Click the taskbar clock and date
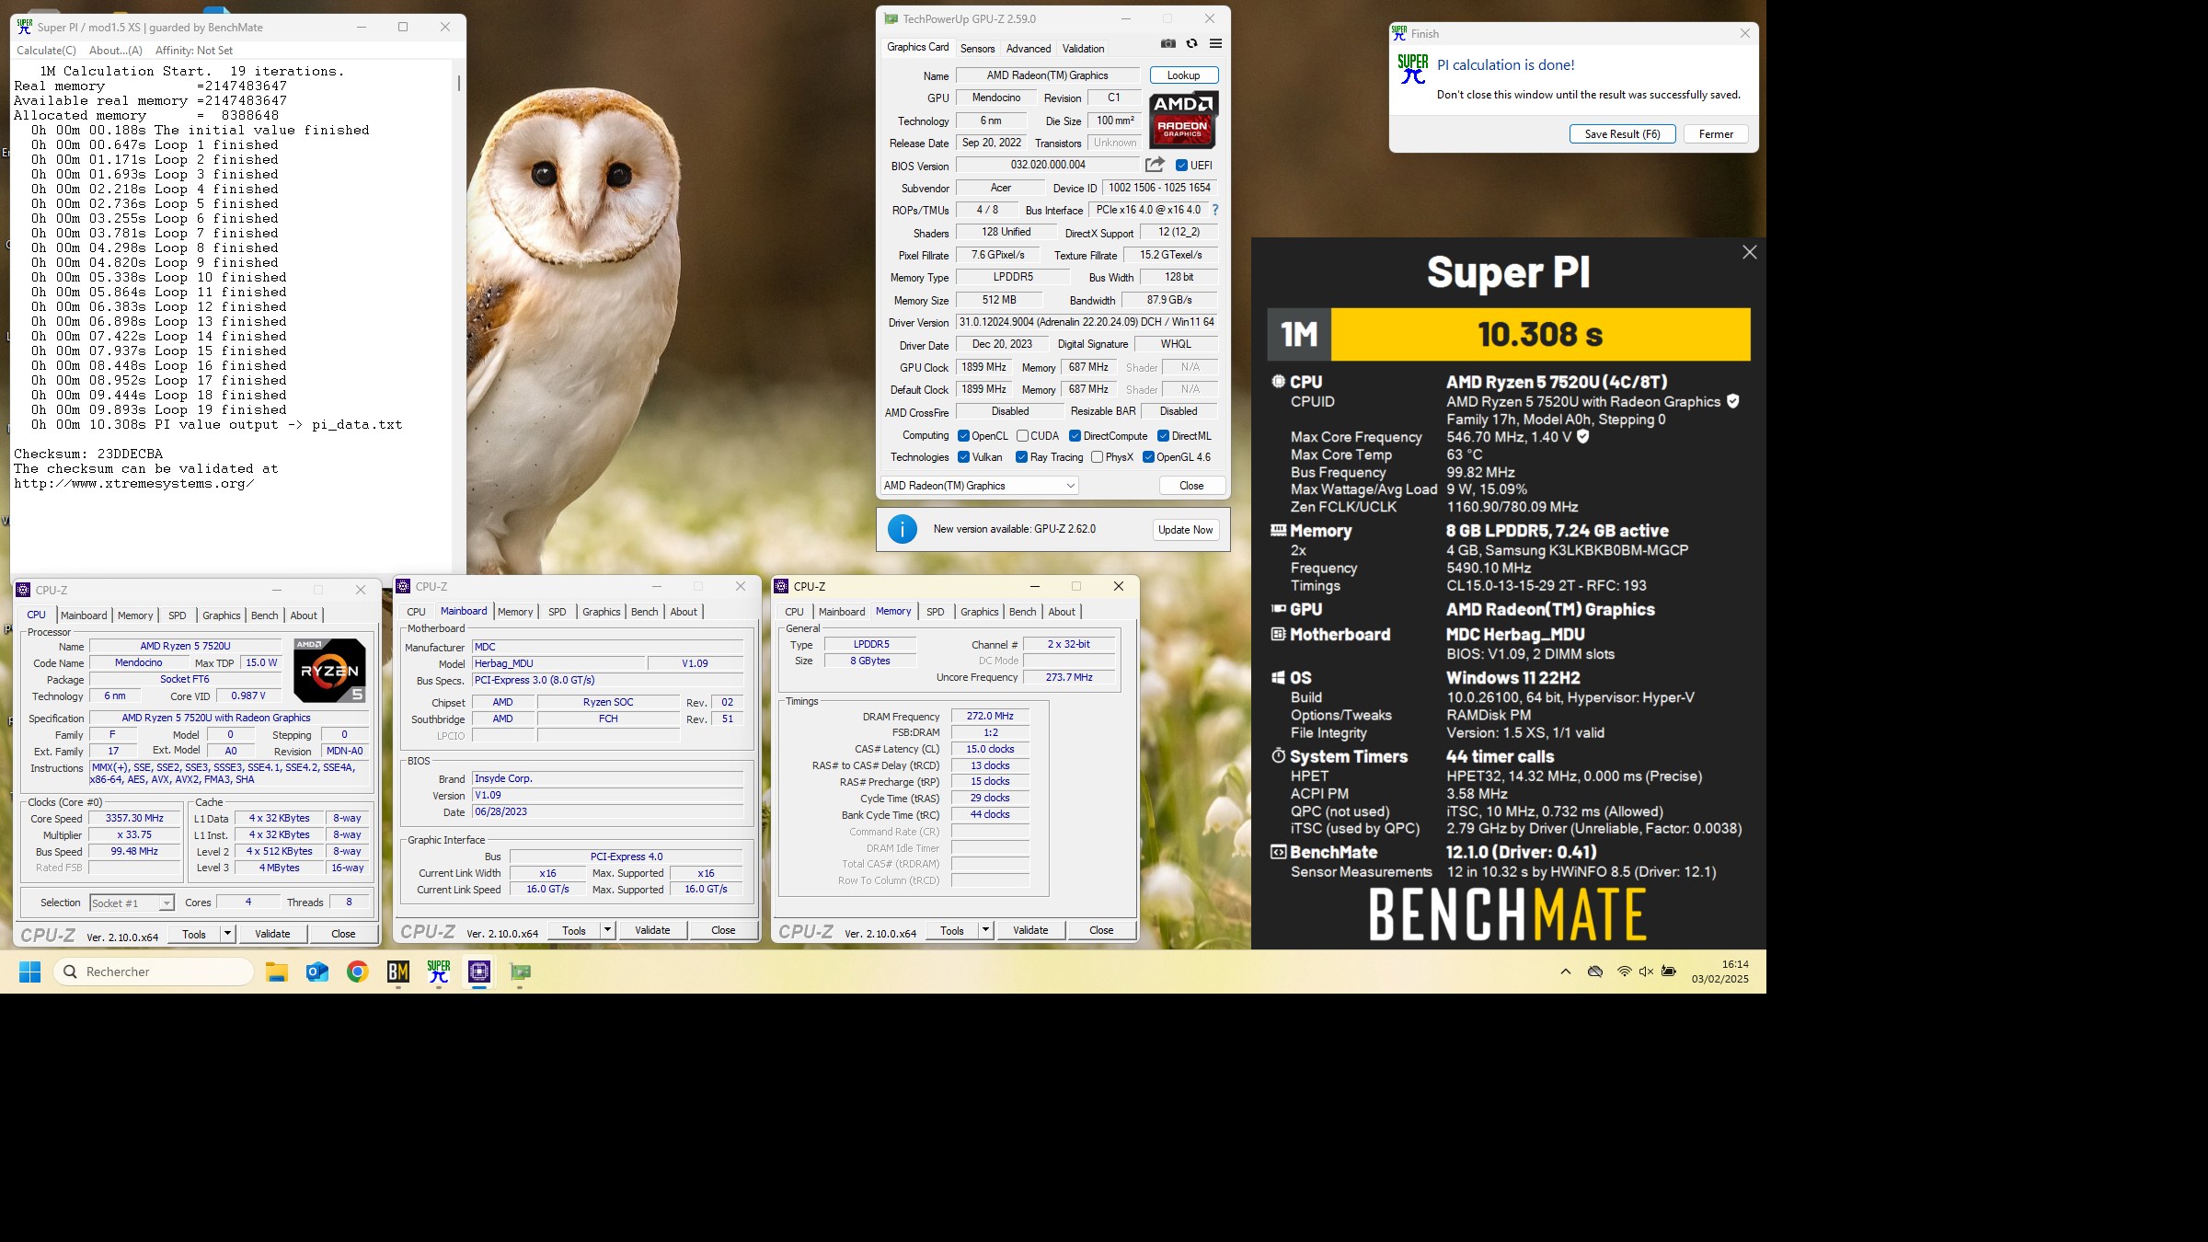Viewport: 2208px width, 1242px height. coord(1719,972)
